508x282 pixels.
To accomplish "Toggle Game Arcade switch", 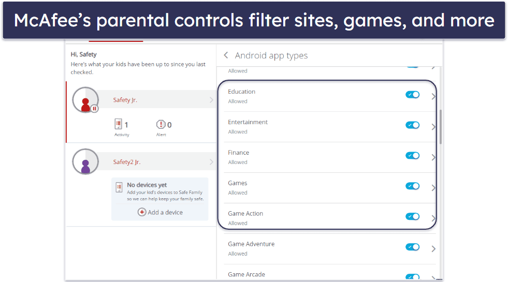I will tap(412, 277).
